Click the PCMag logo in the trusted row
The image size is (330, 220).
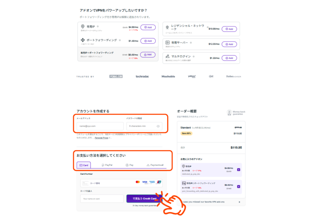tap(115, 76)
